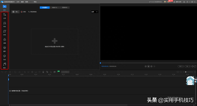
Task: Click the home icon in title bar
Action: (x=184, y=2)
